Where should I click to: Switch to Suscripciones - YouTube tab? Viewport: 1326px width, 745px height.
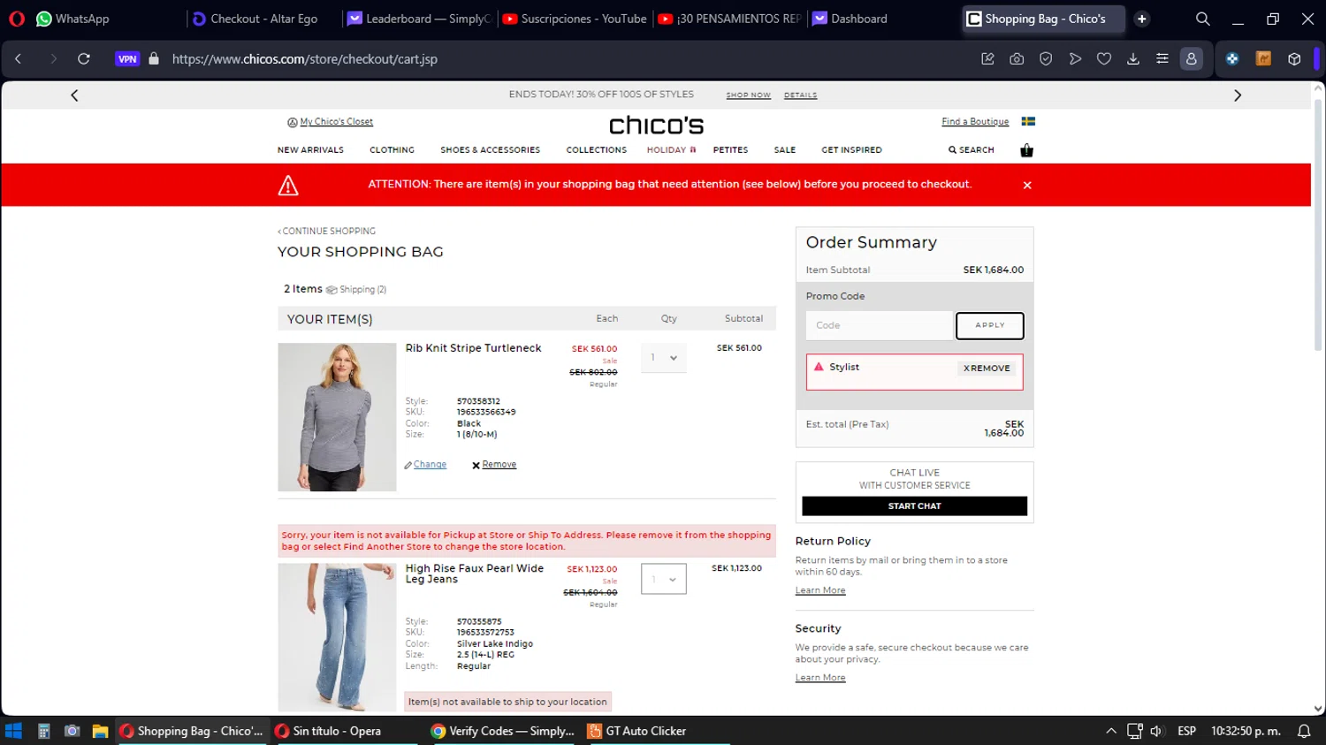coord(574,19)
